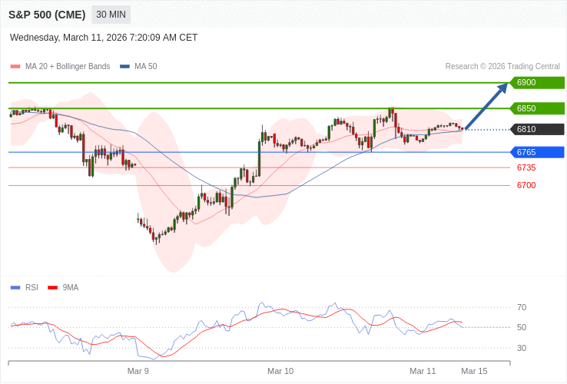This screenshot has height=384, width=567.
Task: Click the 6900 green resistance price tag
Action: [536, 83]
